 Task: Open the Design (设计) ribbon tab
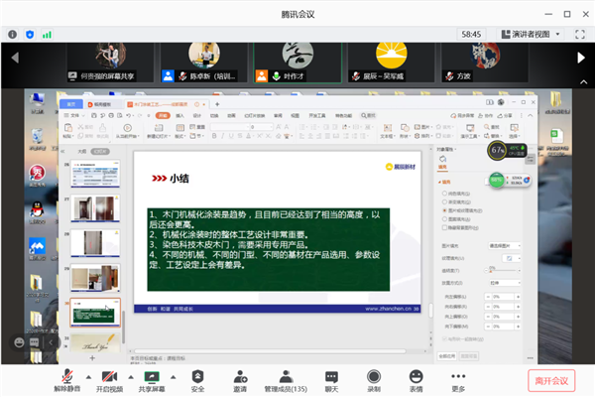click(x=197, y=115)
